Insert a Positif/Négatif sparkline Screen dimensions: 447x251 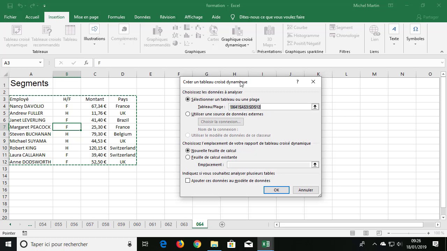click(304, 44)
